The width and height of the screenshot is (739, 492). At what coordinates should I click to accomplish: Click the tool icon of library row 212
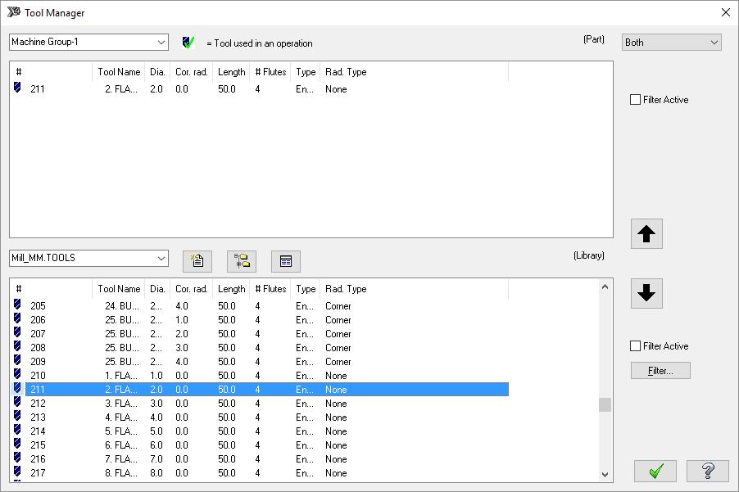pos(17,402)
